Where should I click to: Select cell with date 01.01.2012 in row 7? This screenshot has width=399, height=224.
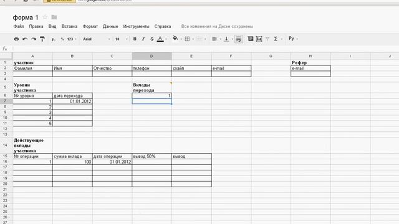click(x=72, y=101)
